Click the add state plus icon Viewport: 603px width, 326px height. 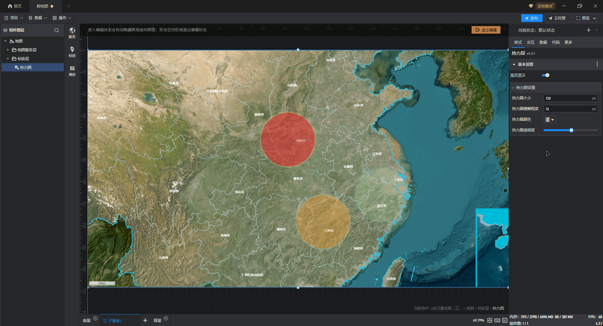coord(589,30)
